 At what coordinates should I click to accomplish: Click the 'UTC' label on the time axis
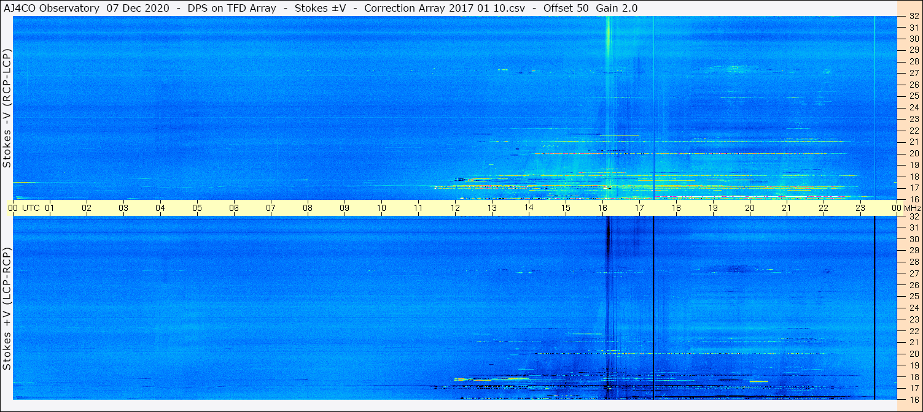click(31, 208)
